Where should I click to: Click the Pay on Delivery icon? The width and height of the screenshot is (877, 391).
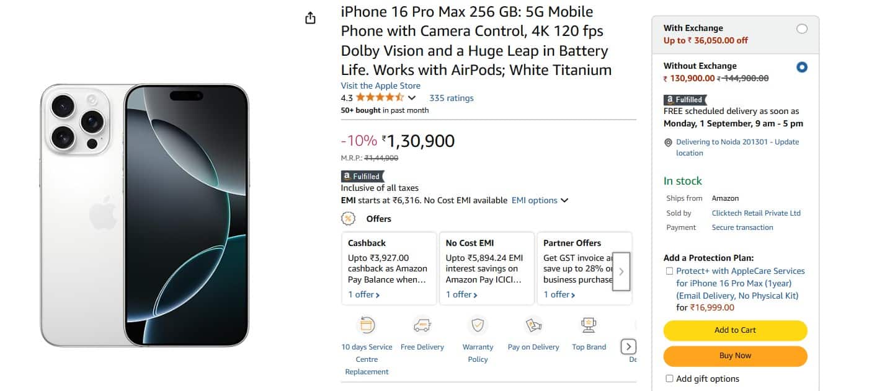pos(533,325)
